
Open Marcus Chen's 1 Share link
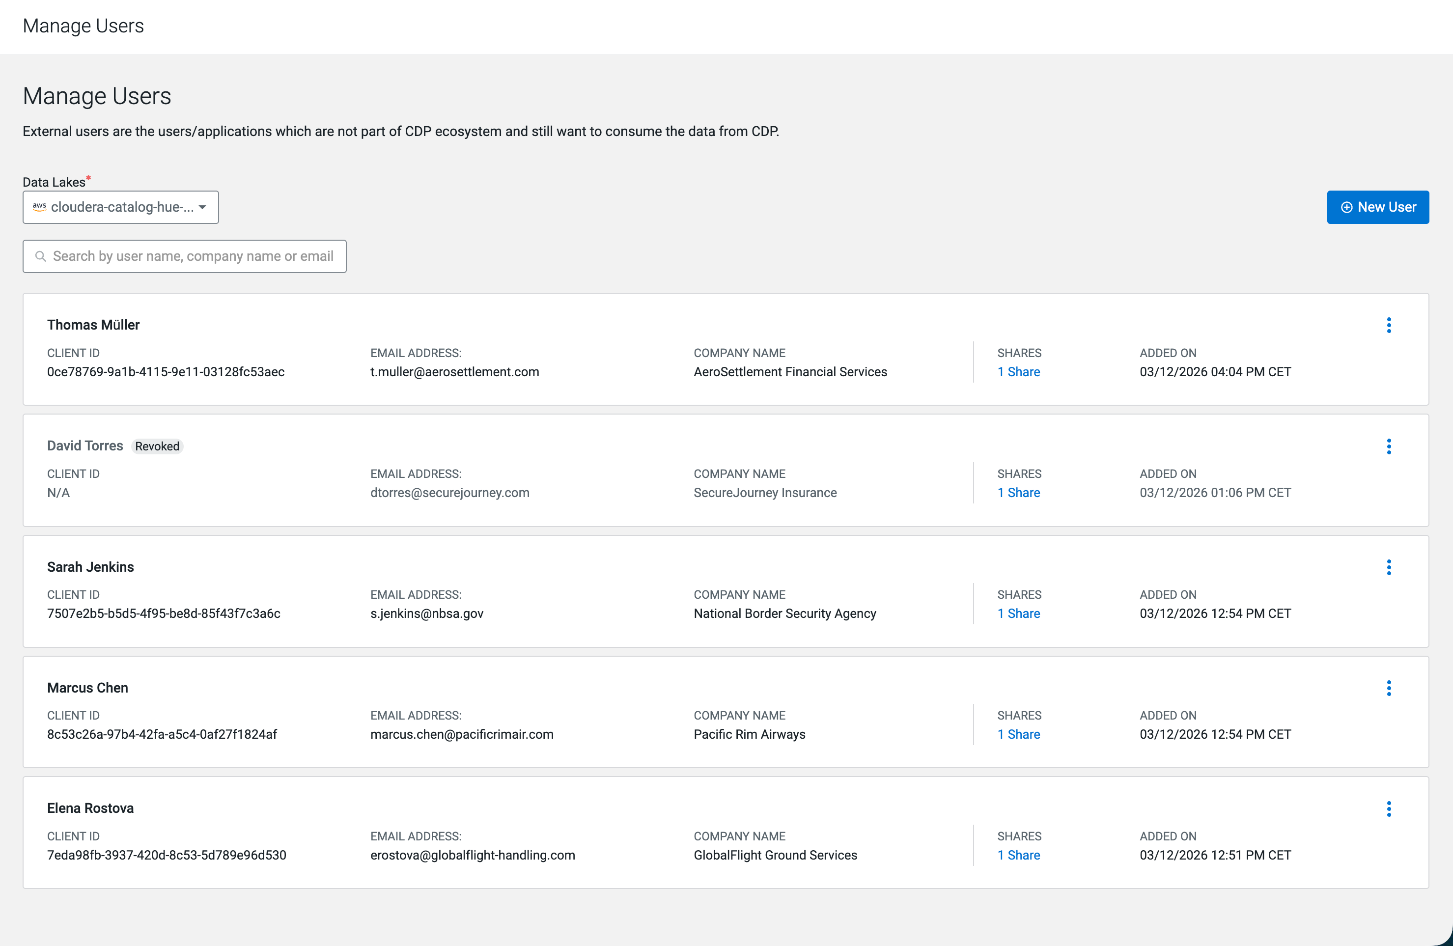(1018, 734)
